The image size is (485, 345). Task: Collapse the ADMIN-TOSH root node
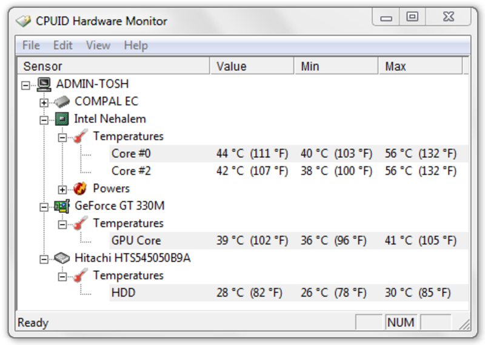coord(25,85)
